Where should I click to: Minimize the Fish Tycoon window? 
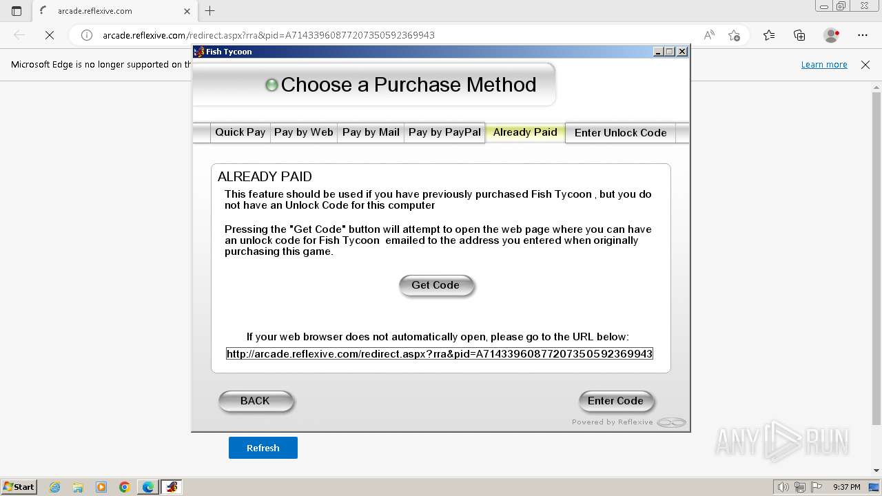[658, 52]
